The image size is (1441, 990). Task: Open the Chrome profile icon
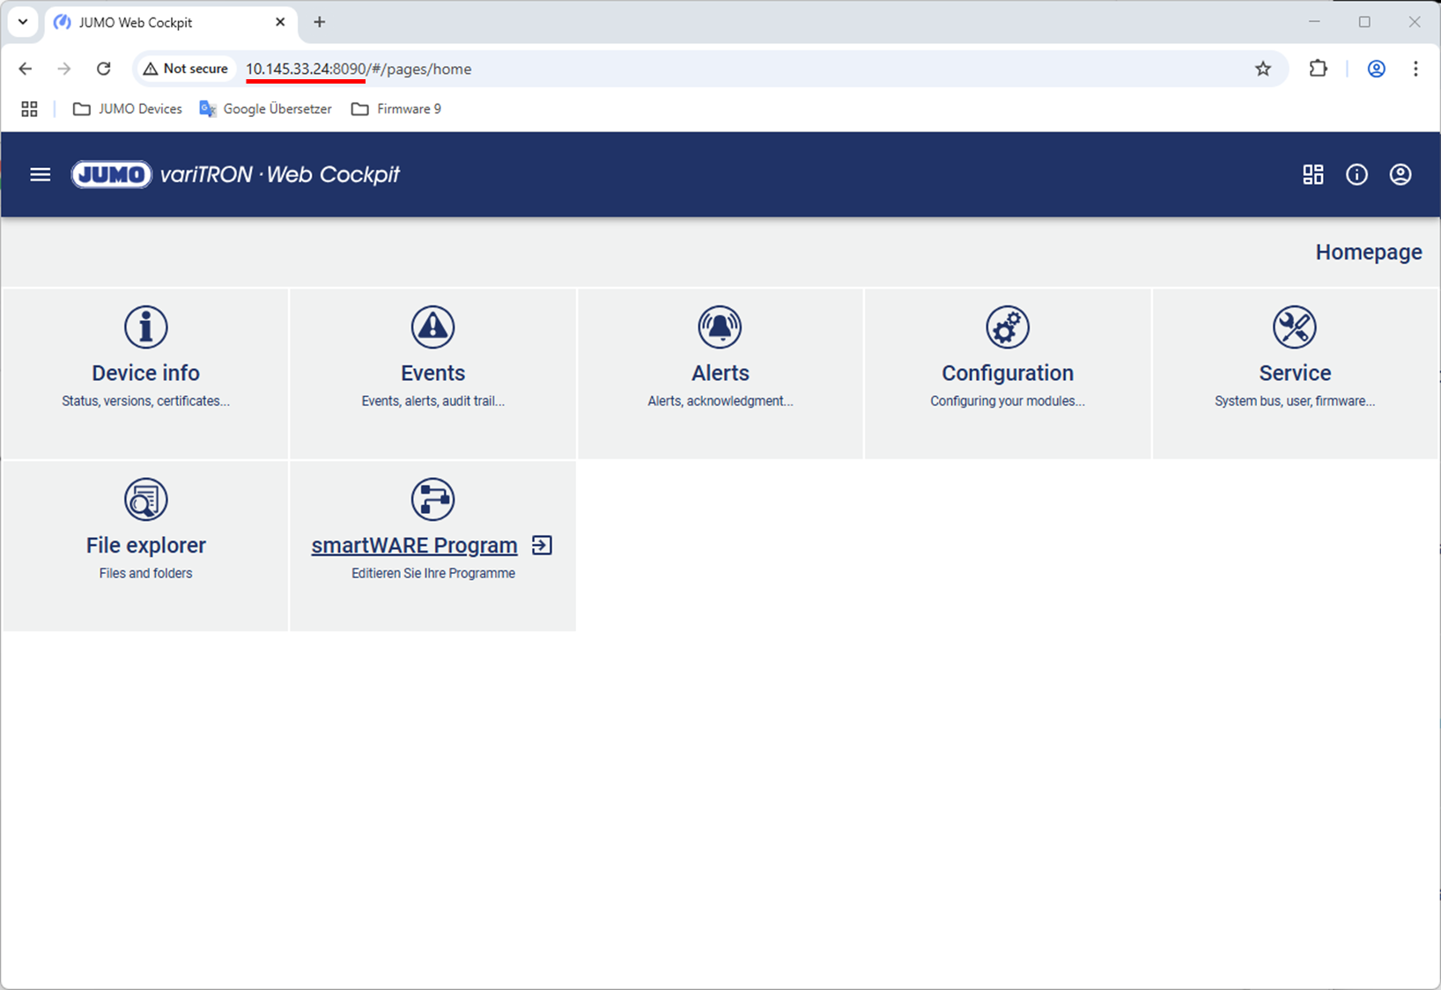click(1376, 69)
